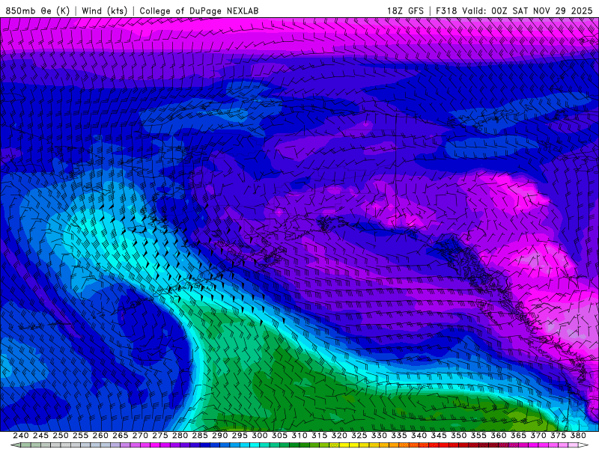This screenshot has width=599, height=449.
Task: Click the 370 color scale label
Action: click(538, 436)
